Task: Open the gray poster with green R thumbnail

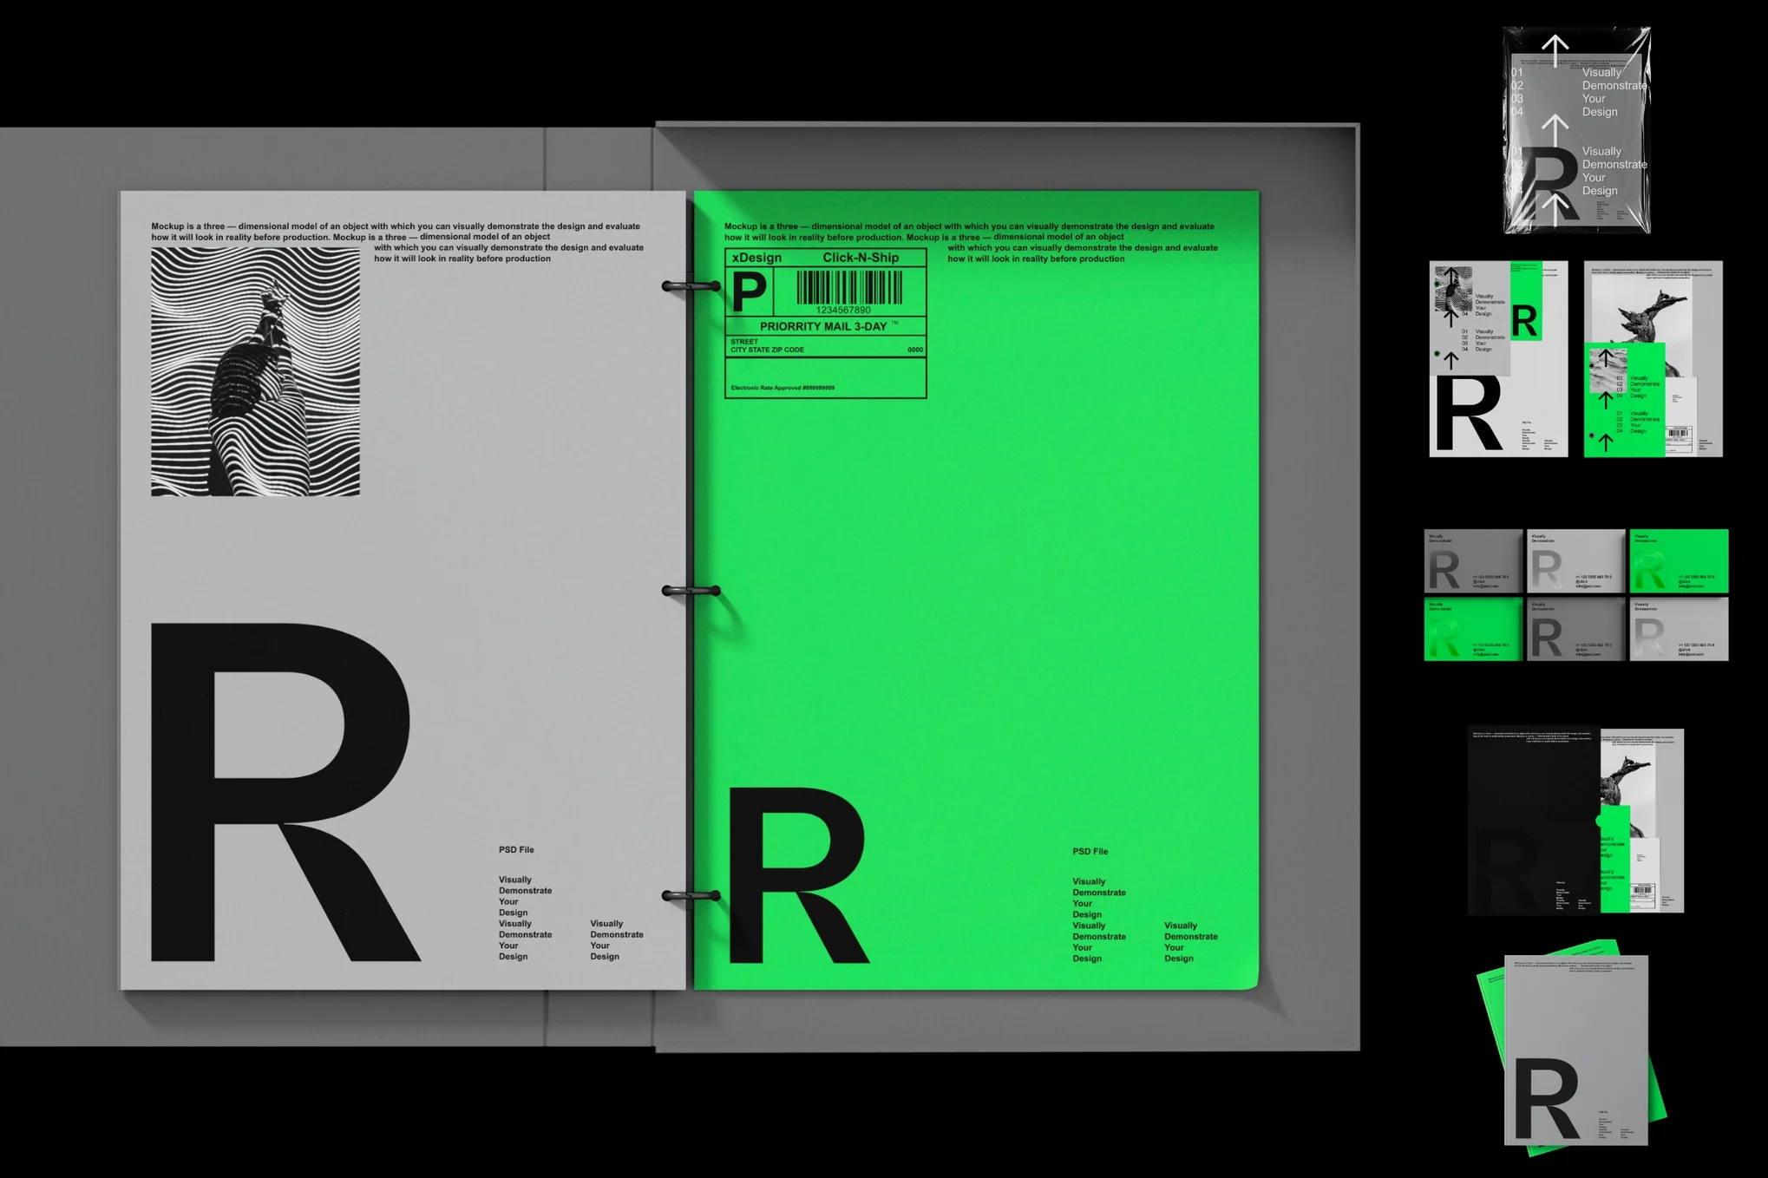Action: pos(1498,358)
